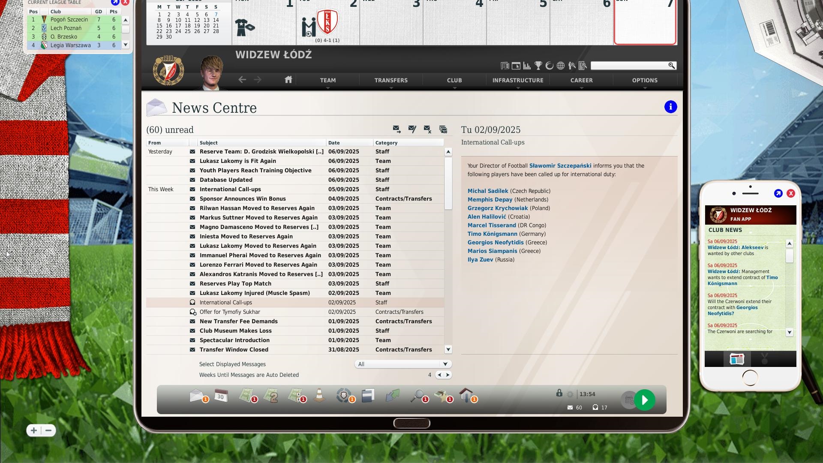This screenshot has width=823, height=463.
Task: Open the statistics bar chart icon
Action: pos(527,66)
